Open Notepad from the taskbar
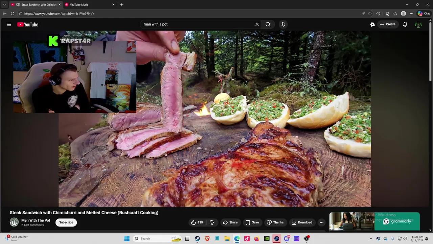Viewport: 433px width, 244px height. click(217, 239)
